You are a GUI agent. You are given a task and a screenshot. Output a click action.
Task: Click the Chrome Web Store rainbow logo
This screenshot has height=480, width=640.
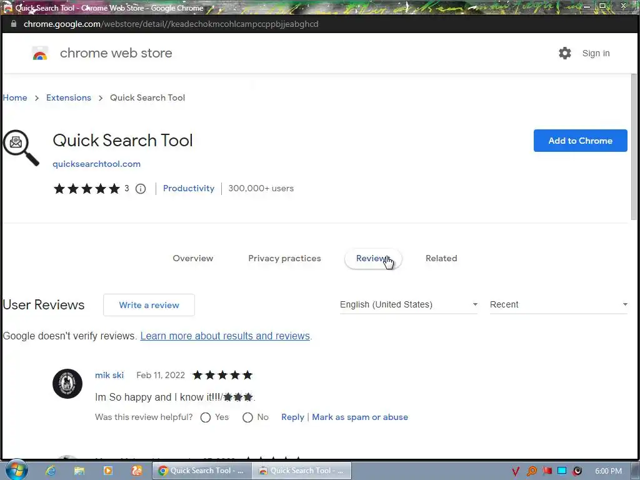click(x=40, y=53)
